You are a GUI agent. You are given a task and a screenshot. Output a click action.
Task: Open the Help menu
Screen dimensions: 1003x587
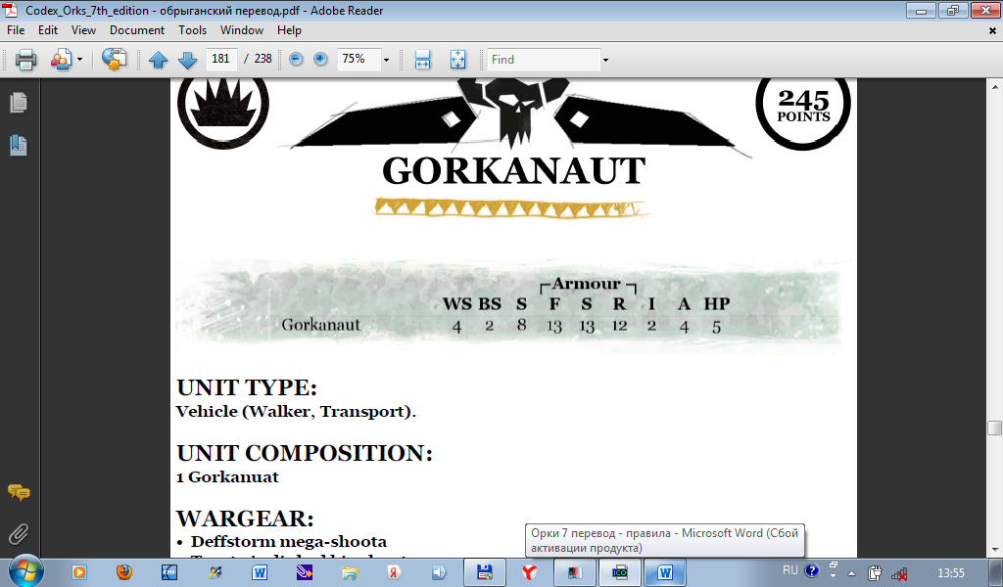(x=289, y=30)
